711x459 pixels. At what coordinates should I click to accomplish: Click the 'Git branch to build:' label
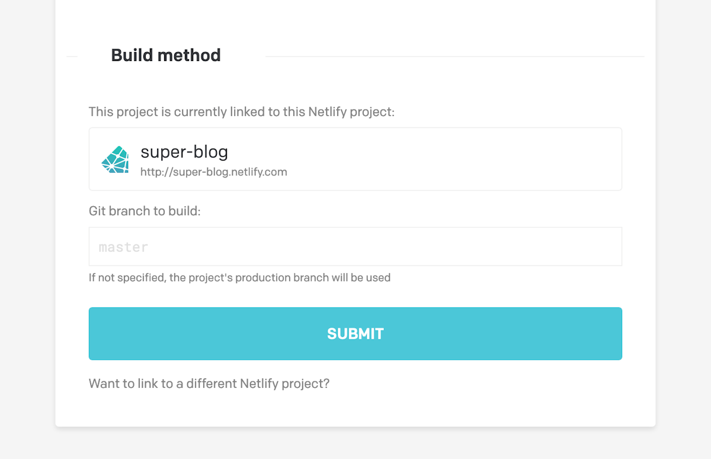pyautogui.click(x=145, y=211)
